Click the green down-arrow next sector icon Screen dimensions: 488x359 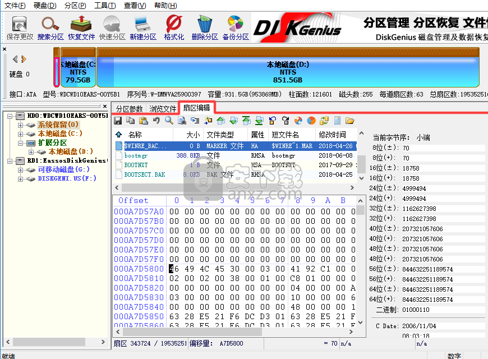tap(233, 121)
